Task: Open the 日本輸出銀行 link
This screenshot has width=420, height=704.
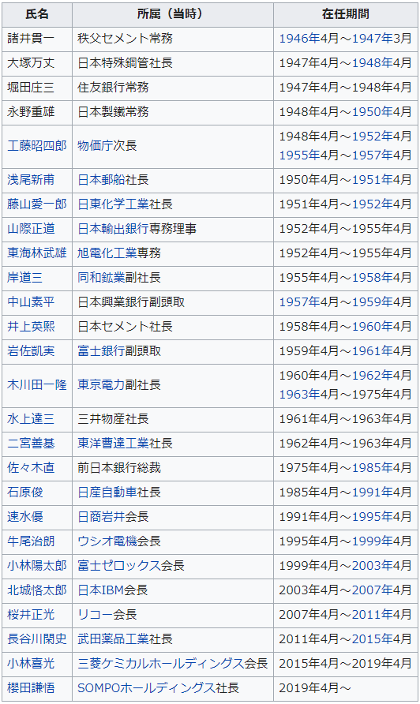Action: (113, 229)
